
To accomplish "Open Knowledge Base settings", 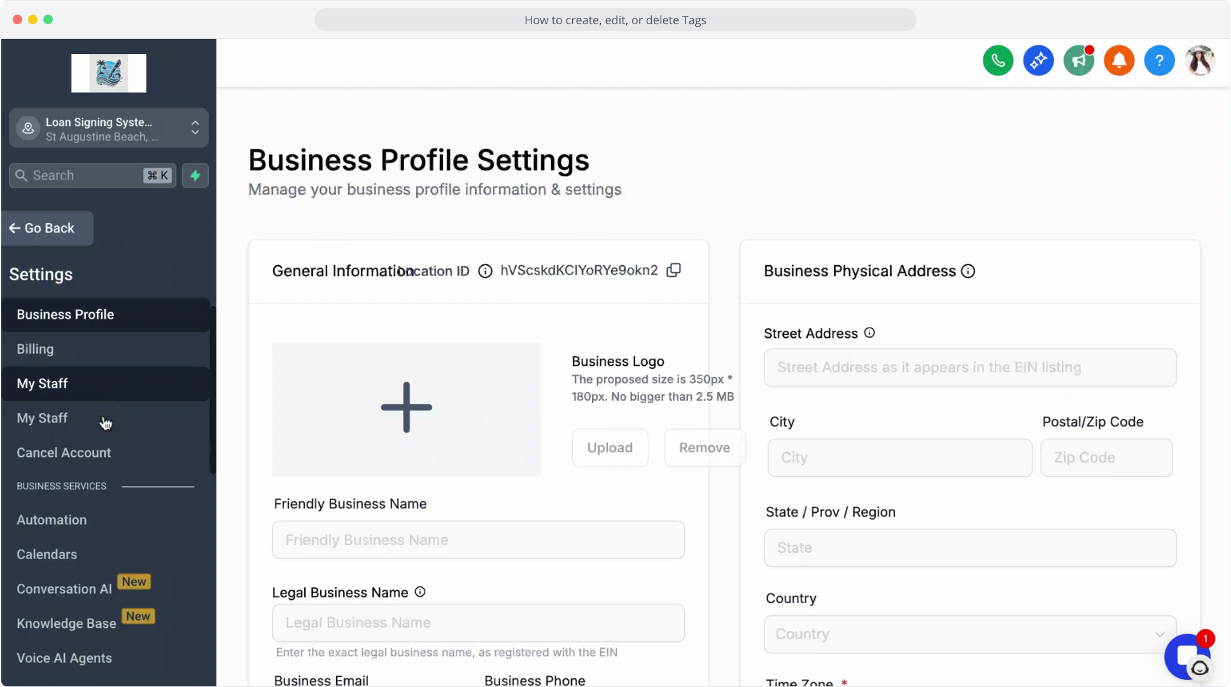I will (x=106, y=623).
